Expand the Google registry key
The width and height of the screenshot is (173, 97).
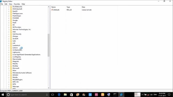pos(9,20)
